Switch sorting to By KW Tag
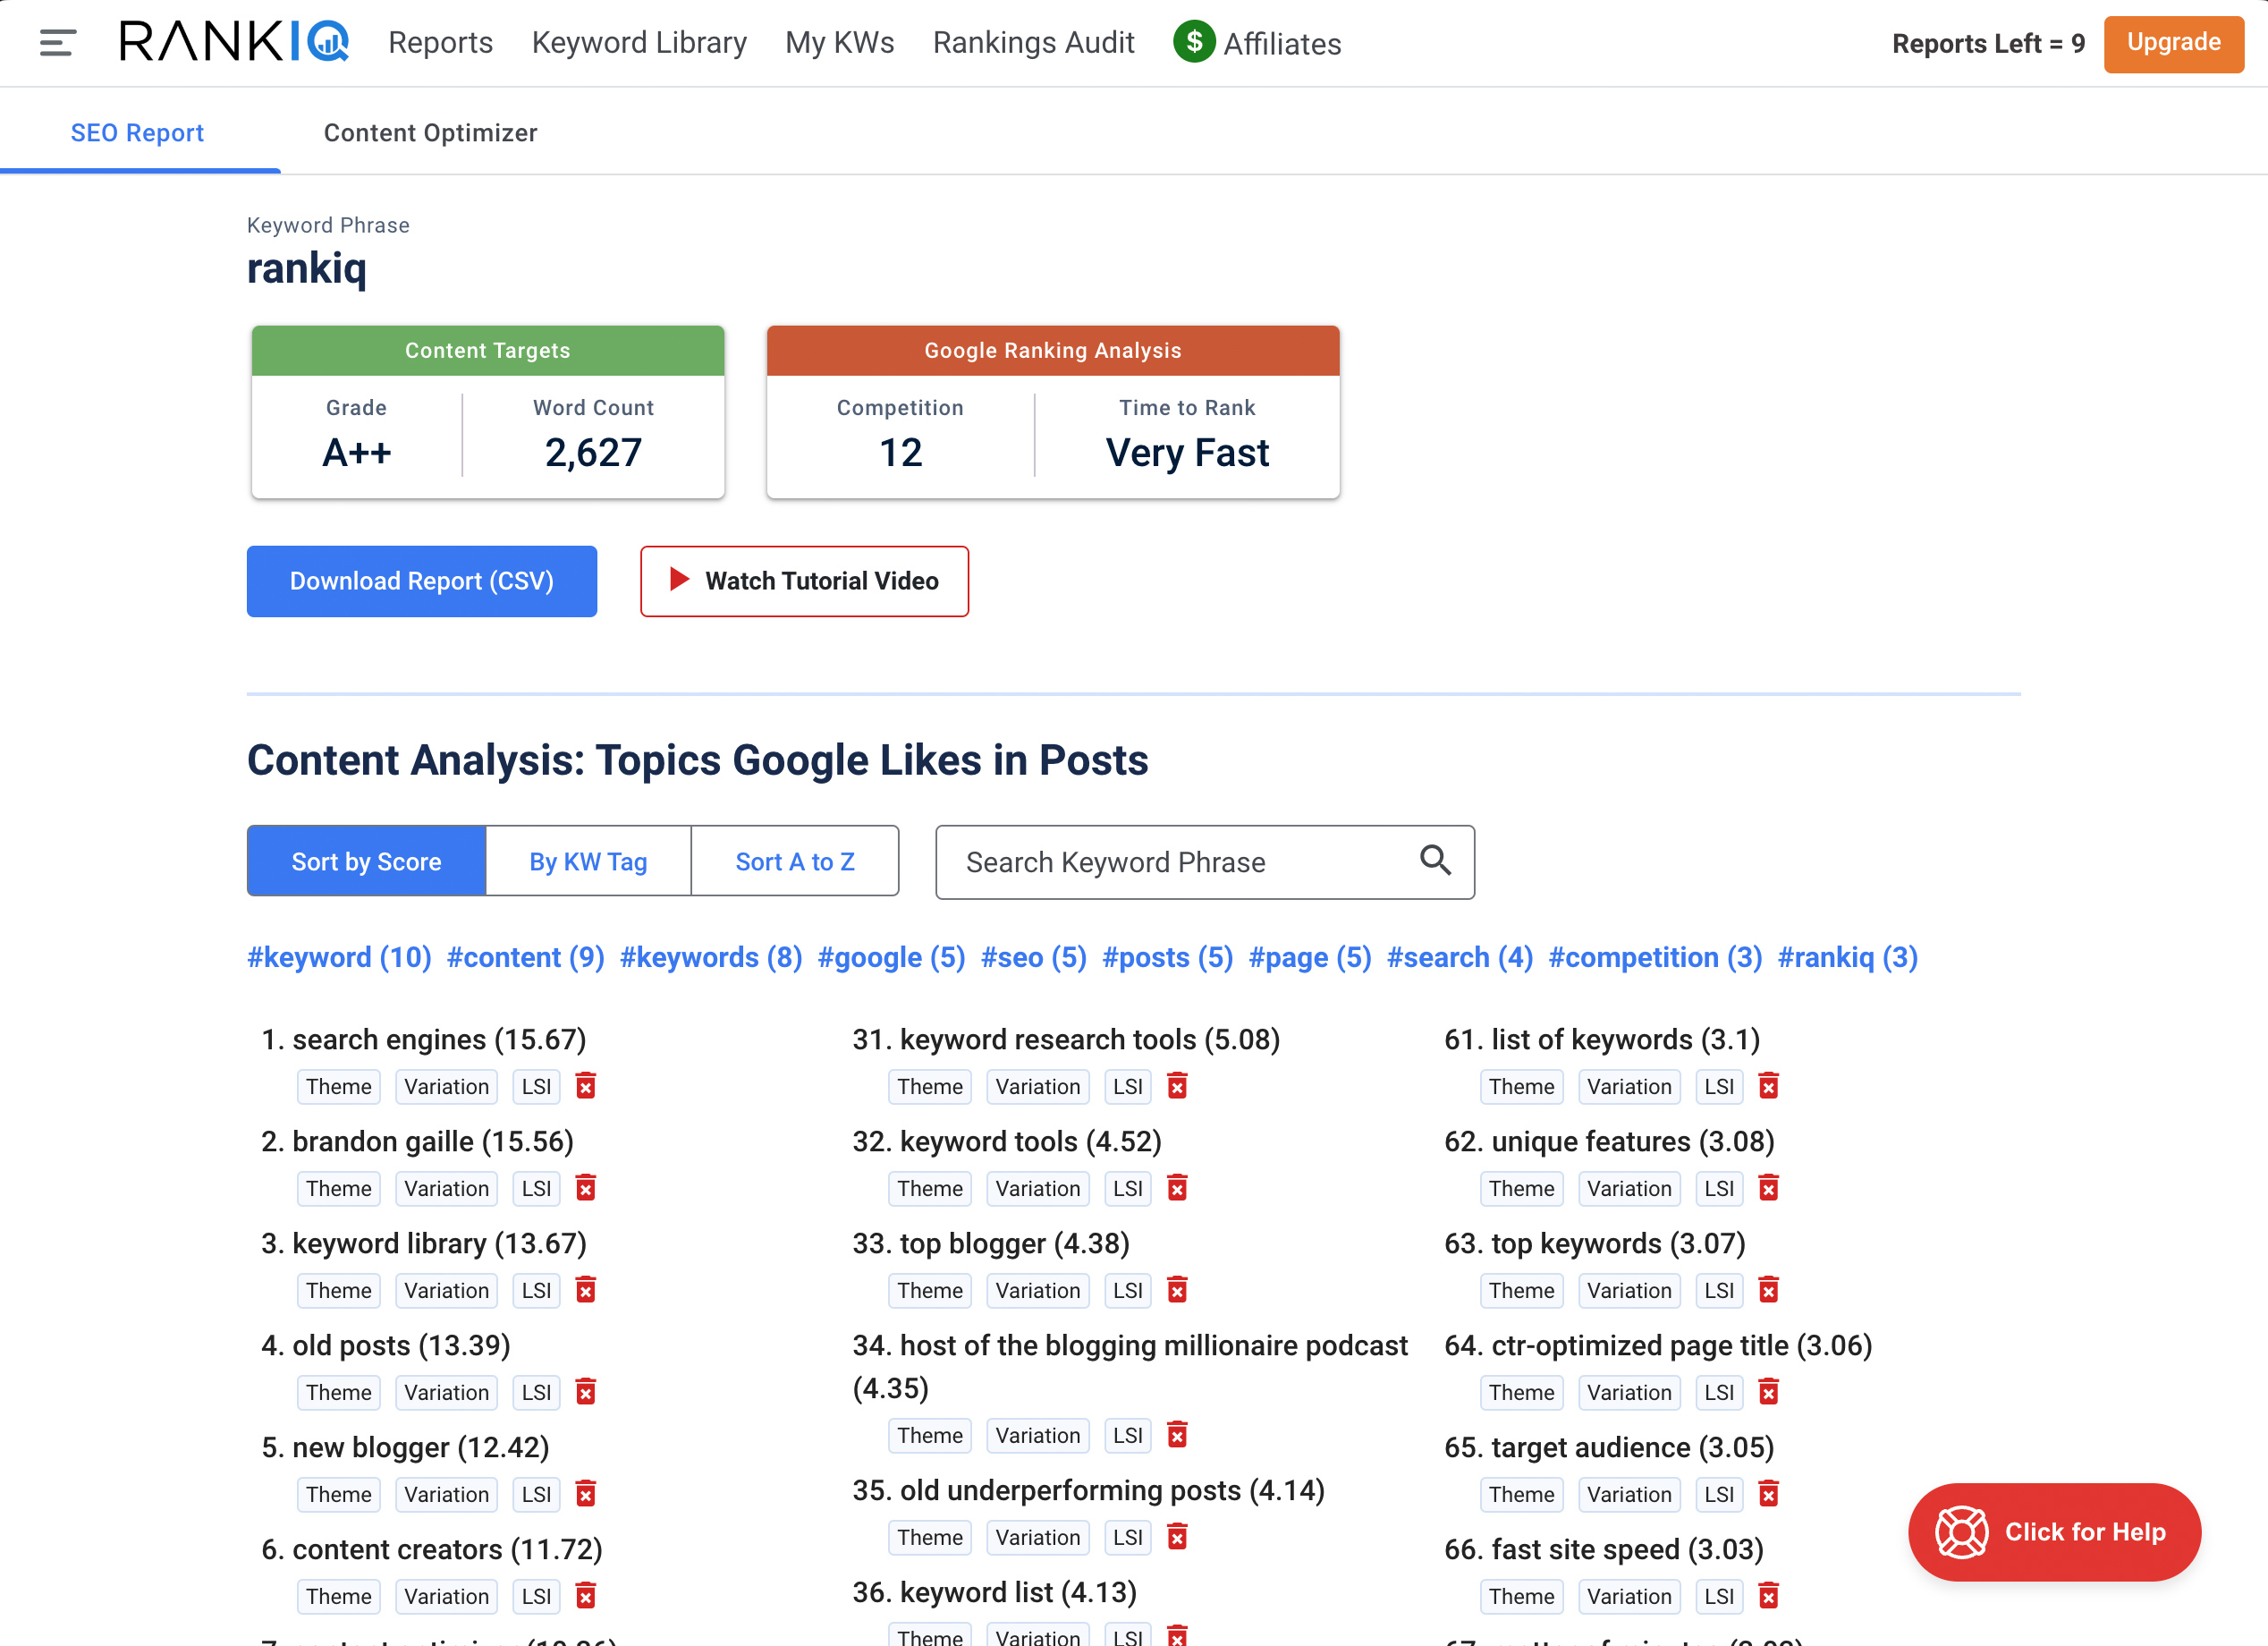The width and height of the screenshot is (2268, 1646). (x=588, y=861)
